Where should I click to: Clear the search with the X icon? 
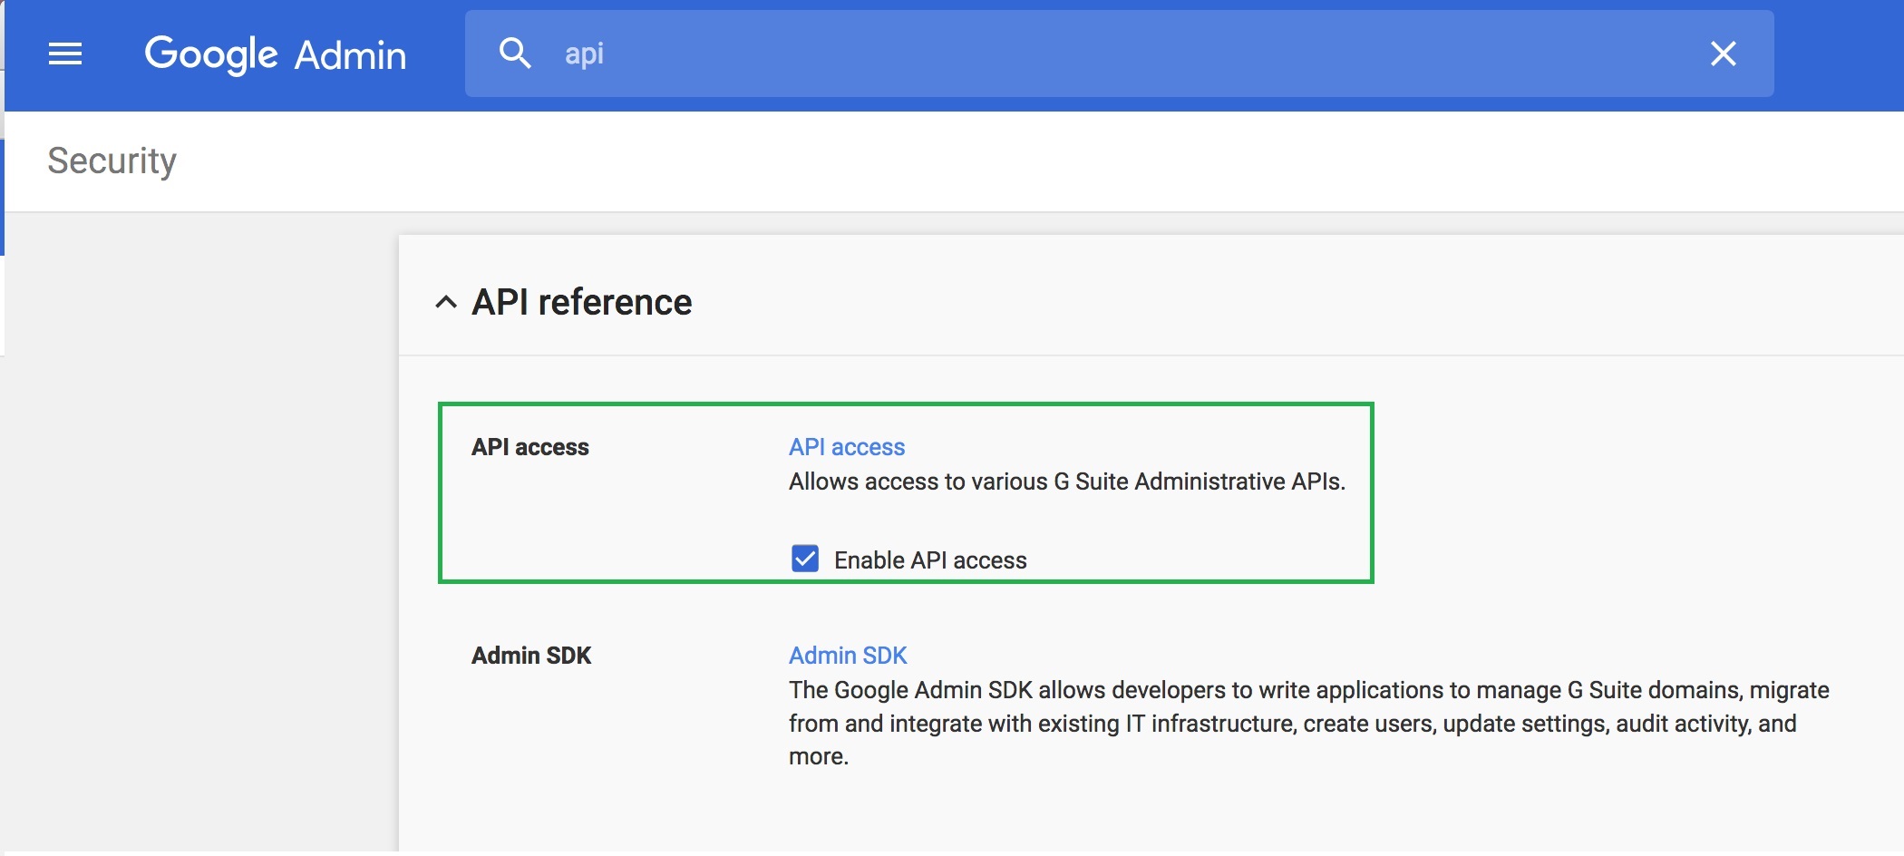[x=1723, y=53]
